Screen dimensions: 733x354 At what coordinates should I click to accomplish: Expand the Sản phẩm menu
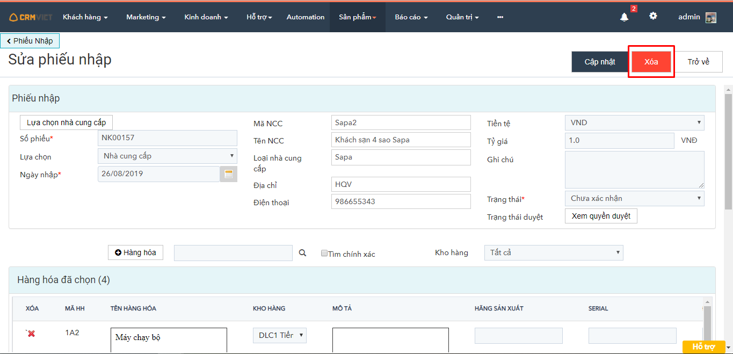358,17
